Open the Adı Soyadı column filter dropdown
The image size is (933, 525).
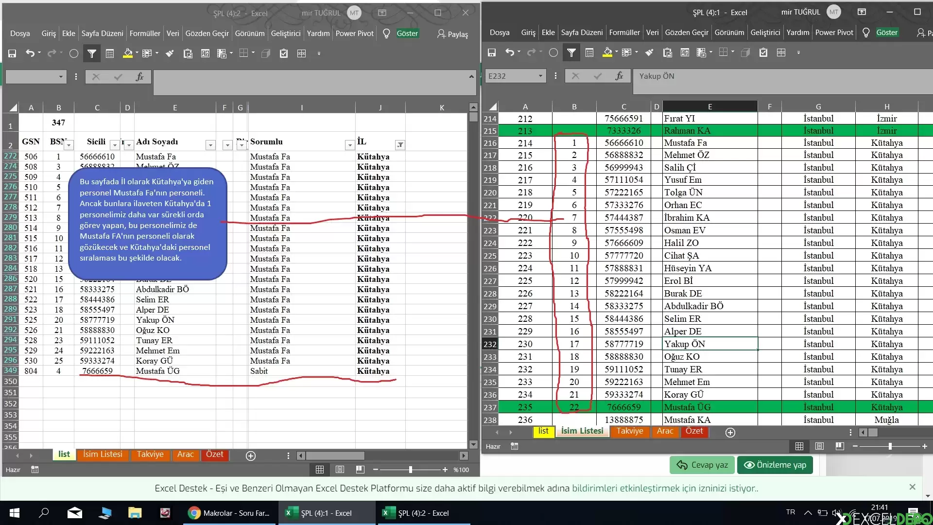[x=210, y=145]
